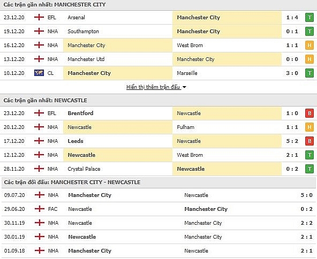Select the 'Các trận gần nhất: NEWCASTLE' header
The width and height of the screenshot is (317, 259).
46,101
